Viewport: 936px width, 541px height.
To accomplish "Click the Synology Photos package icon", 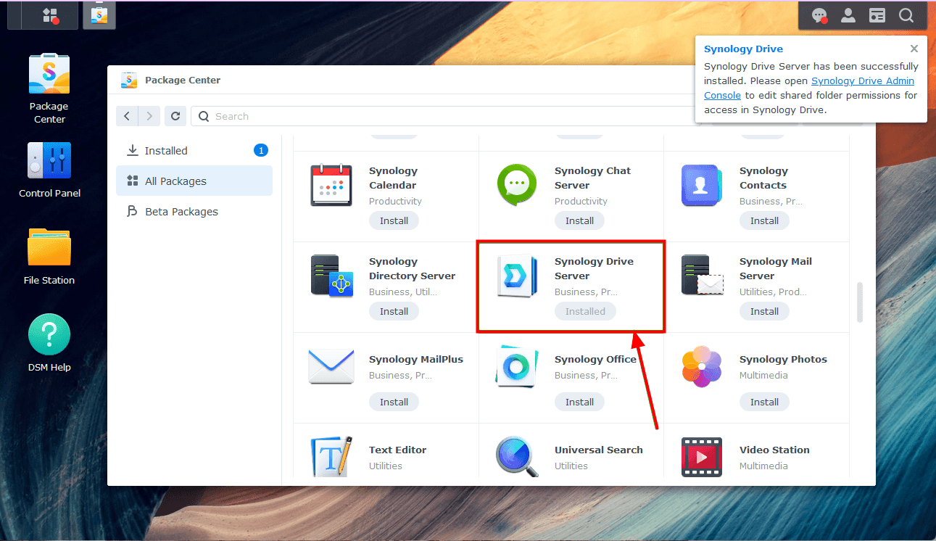I will pyautogui.click(x=702, y=366).
